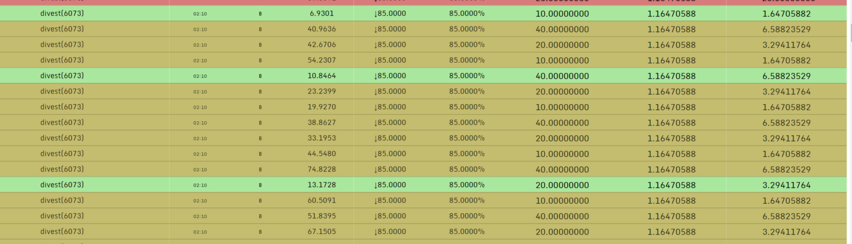Image resolution: width=852 pixels, height=244 pixels.
Task: Click the 40.00000000 cell in the 51.8395 row
Action: click(x=562, y=216)
